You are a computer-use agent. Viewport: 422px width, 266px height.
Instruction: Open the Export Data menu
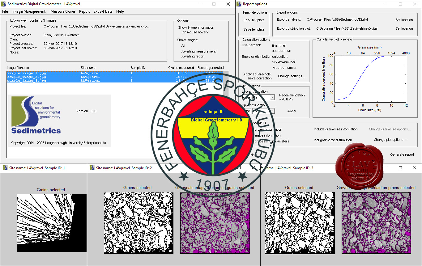[103, 11]
